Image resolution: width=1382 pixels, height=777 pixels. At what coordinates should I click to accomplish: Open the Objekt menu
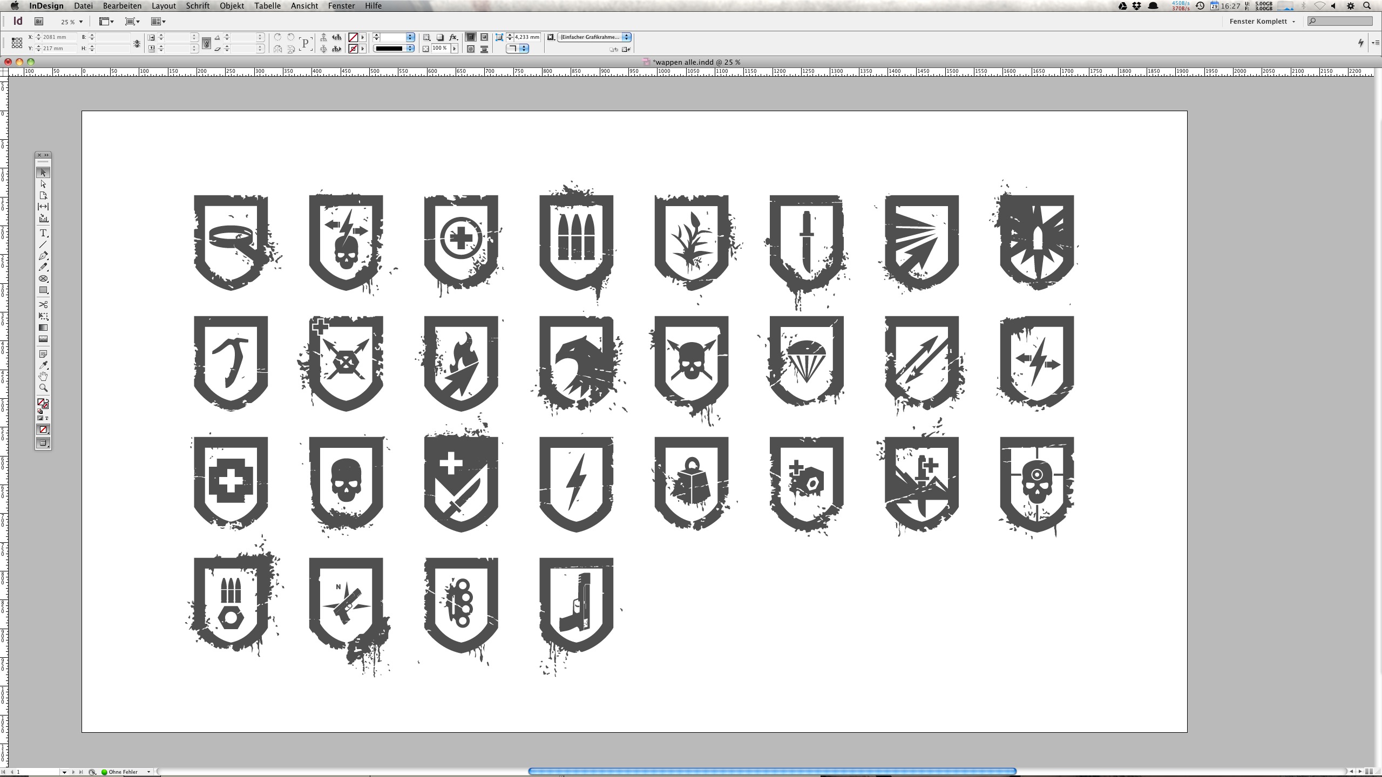click(232, 6)
